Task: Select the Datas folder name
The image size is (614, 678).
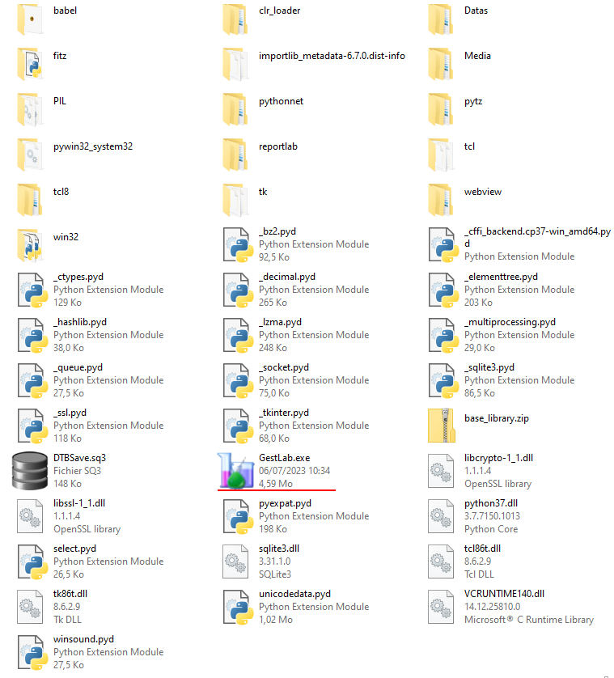Action: tap(476, 11)
